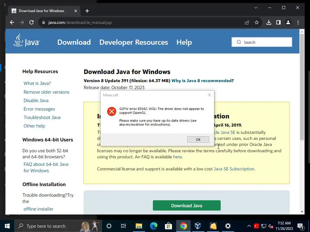This screenshot has width=310, height=232.
Task: Bookmark this page with star icon
Action: (257, 22)
